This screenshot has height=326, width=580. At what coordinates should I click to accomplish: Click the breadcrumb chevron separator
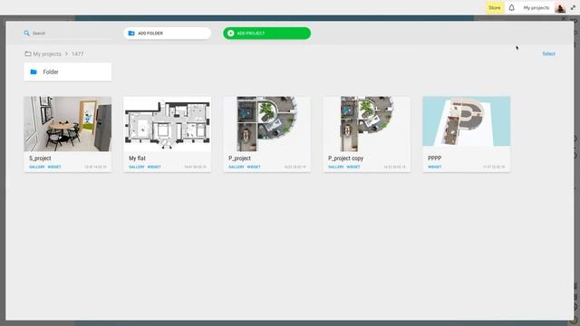point(66,54)
